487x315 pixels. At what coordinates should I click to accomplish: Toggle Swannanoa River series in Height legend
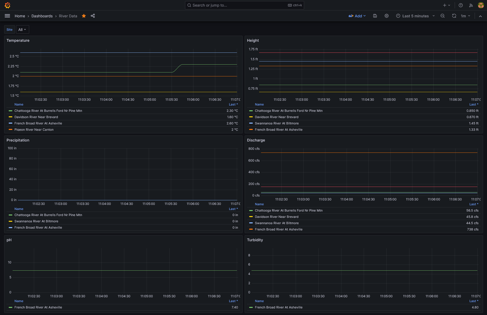point(277,123)
